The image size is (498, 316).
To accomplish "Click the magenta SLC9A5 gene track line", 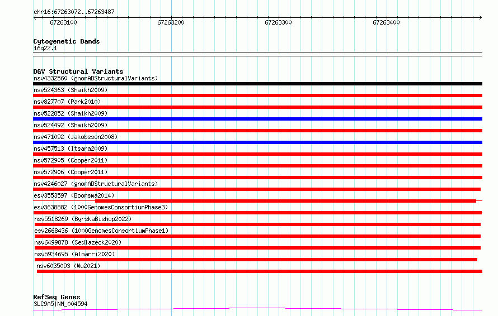I will pyautogui.click(x=257, y=309).
